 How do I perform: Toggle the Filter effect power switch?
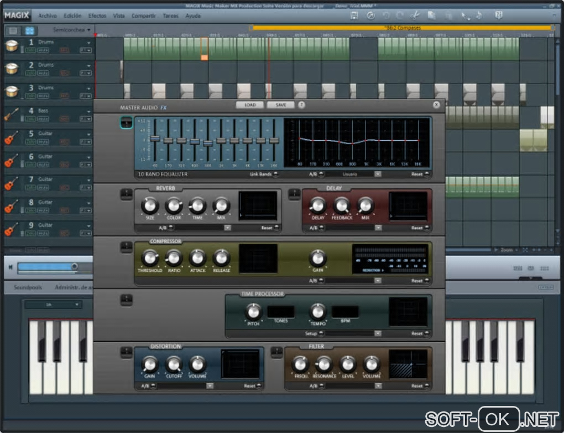click(276, 352)
